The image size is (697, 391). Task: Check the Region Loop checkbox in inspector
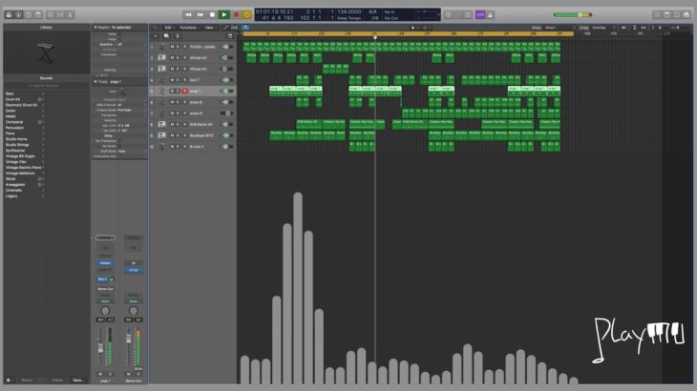tap(119, 39)
